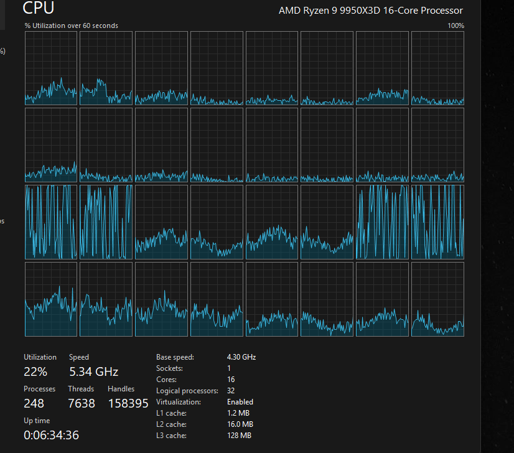
Task: Click the Handles label
Action: tap(121, 389)
